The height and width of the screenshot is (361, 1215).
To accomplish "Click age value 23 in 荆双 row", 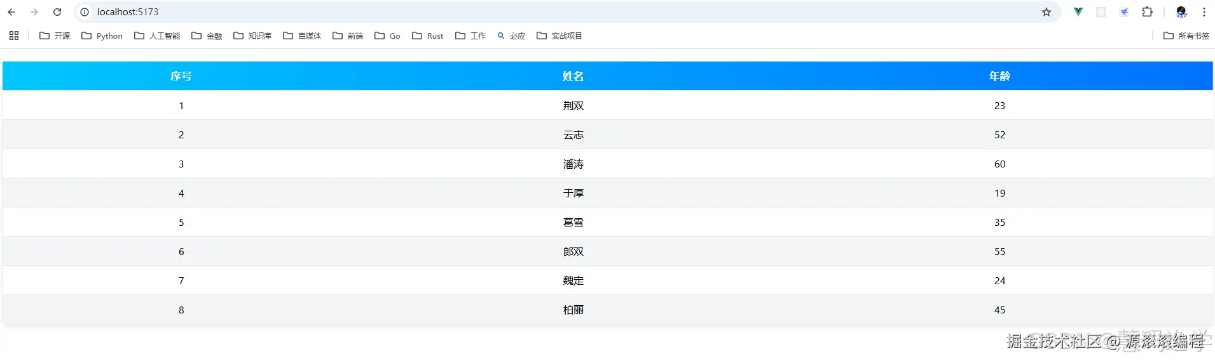I will pos(999,105).
